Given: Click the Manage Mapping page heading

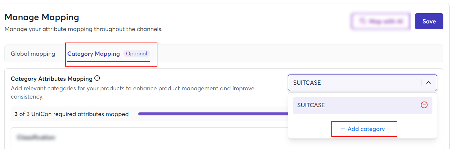Looking at the screenshot, I should pos(42,17).
